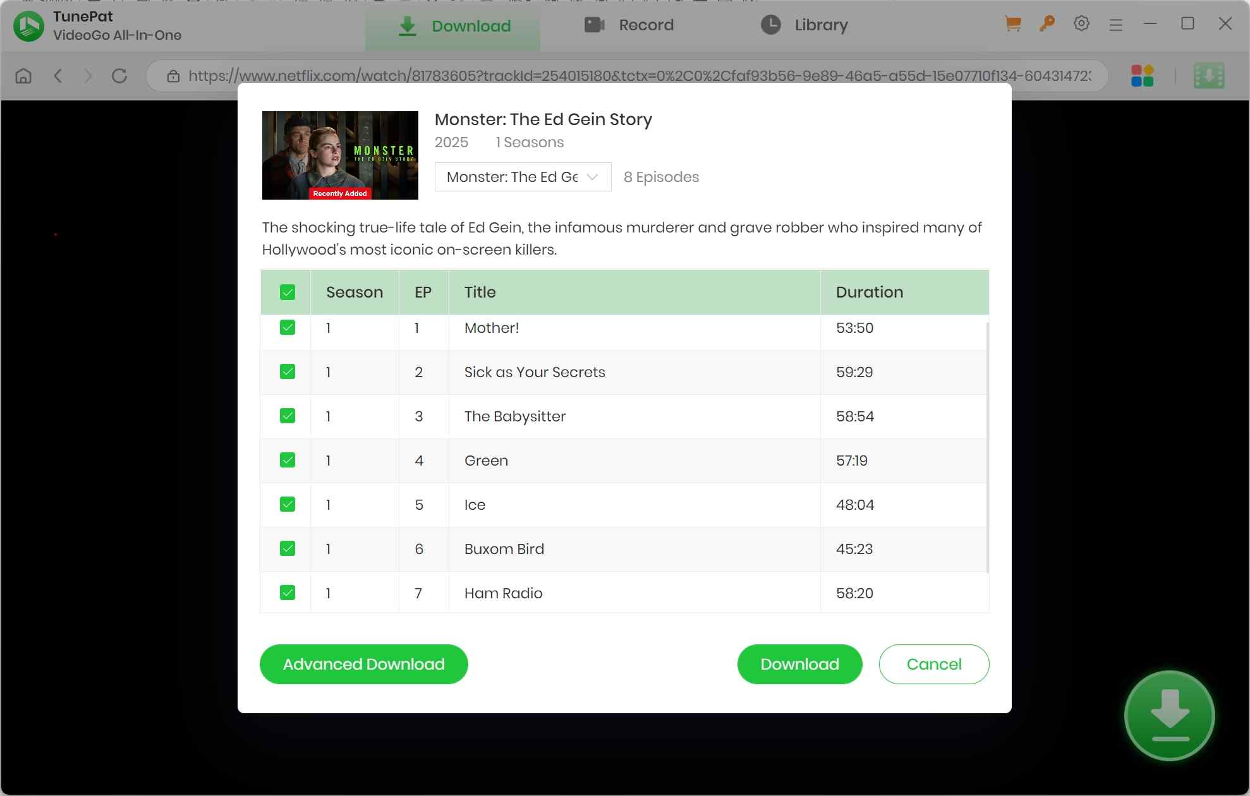This screenshot has width=1250, height=796.
Task: Open the Library tab
Action: (x=803, y=25)
